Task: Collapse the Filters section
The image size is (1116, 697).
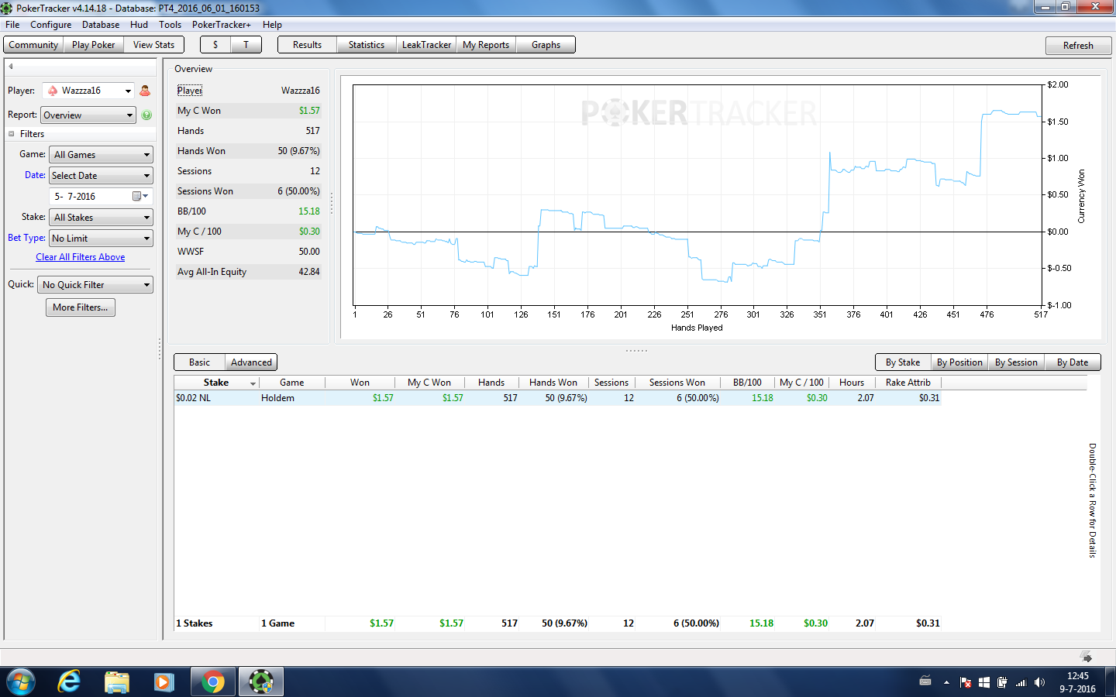Action: tap(12, 134)
